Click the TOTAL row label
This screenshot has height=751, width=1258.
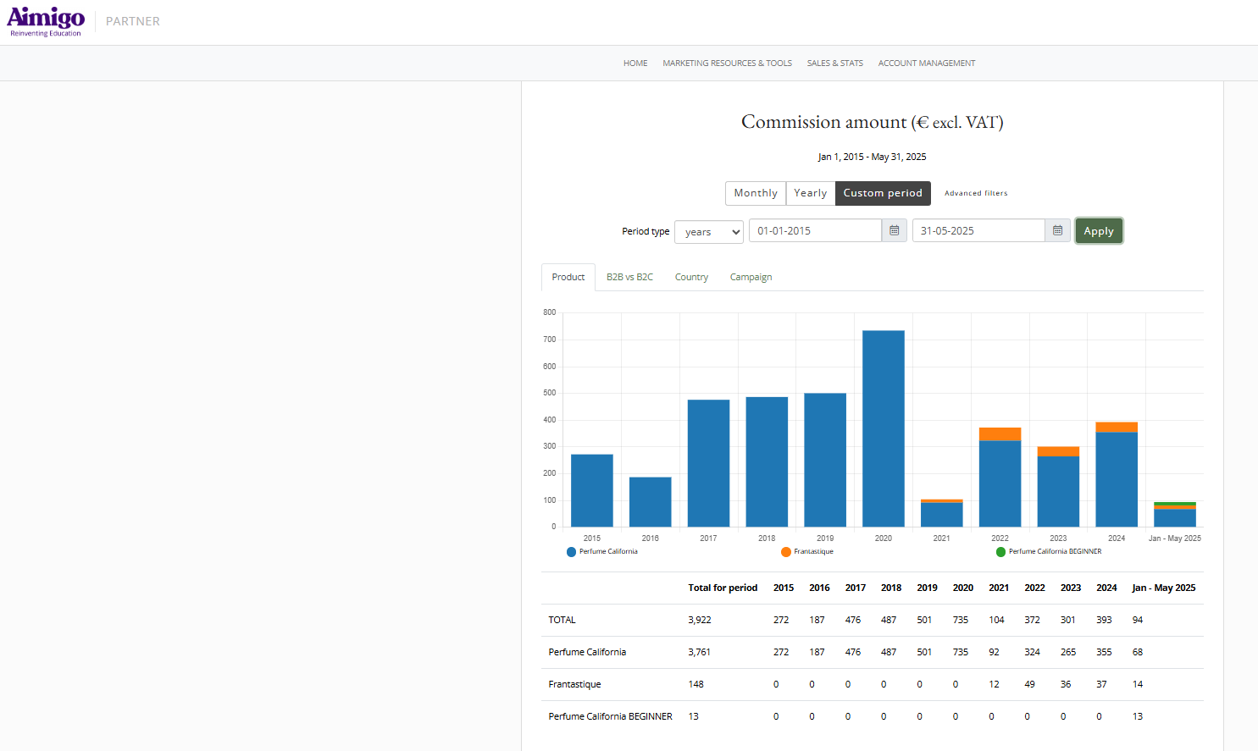pyautogui.click(x=562, y=620)
